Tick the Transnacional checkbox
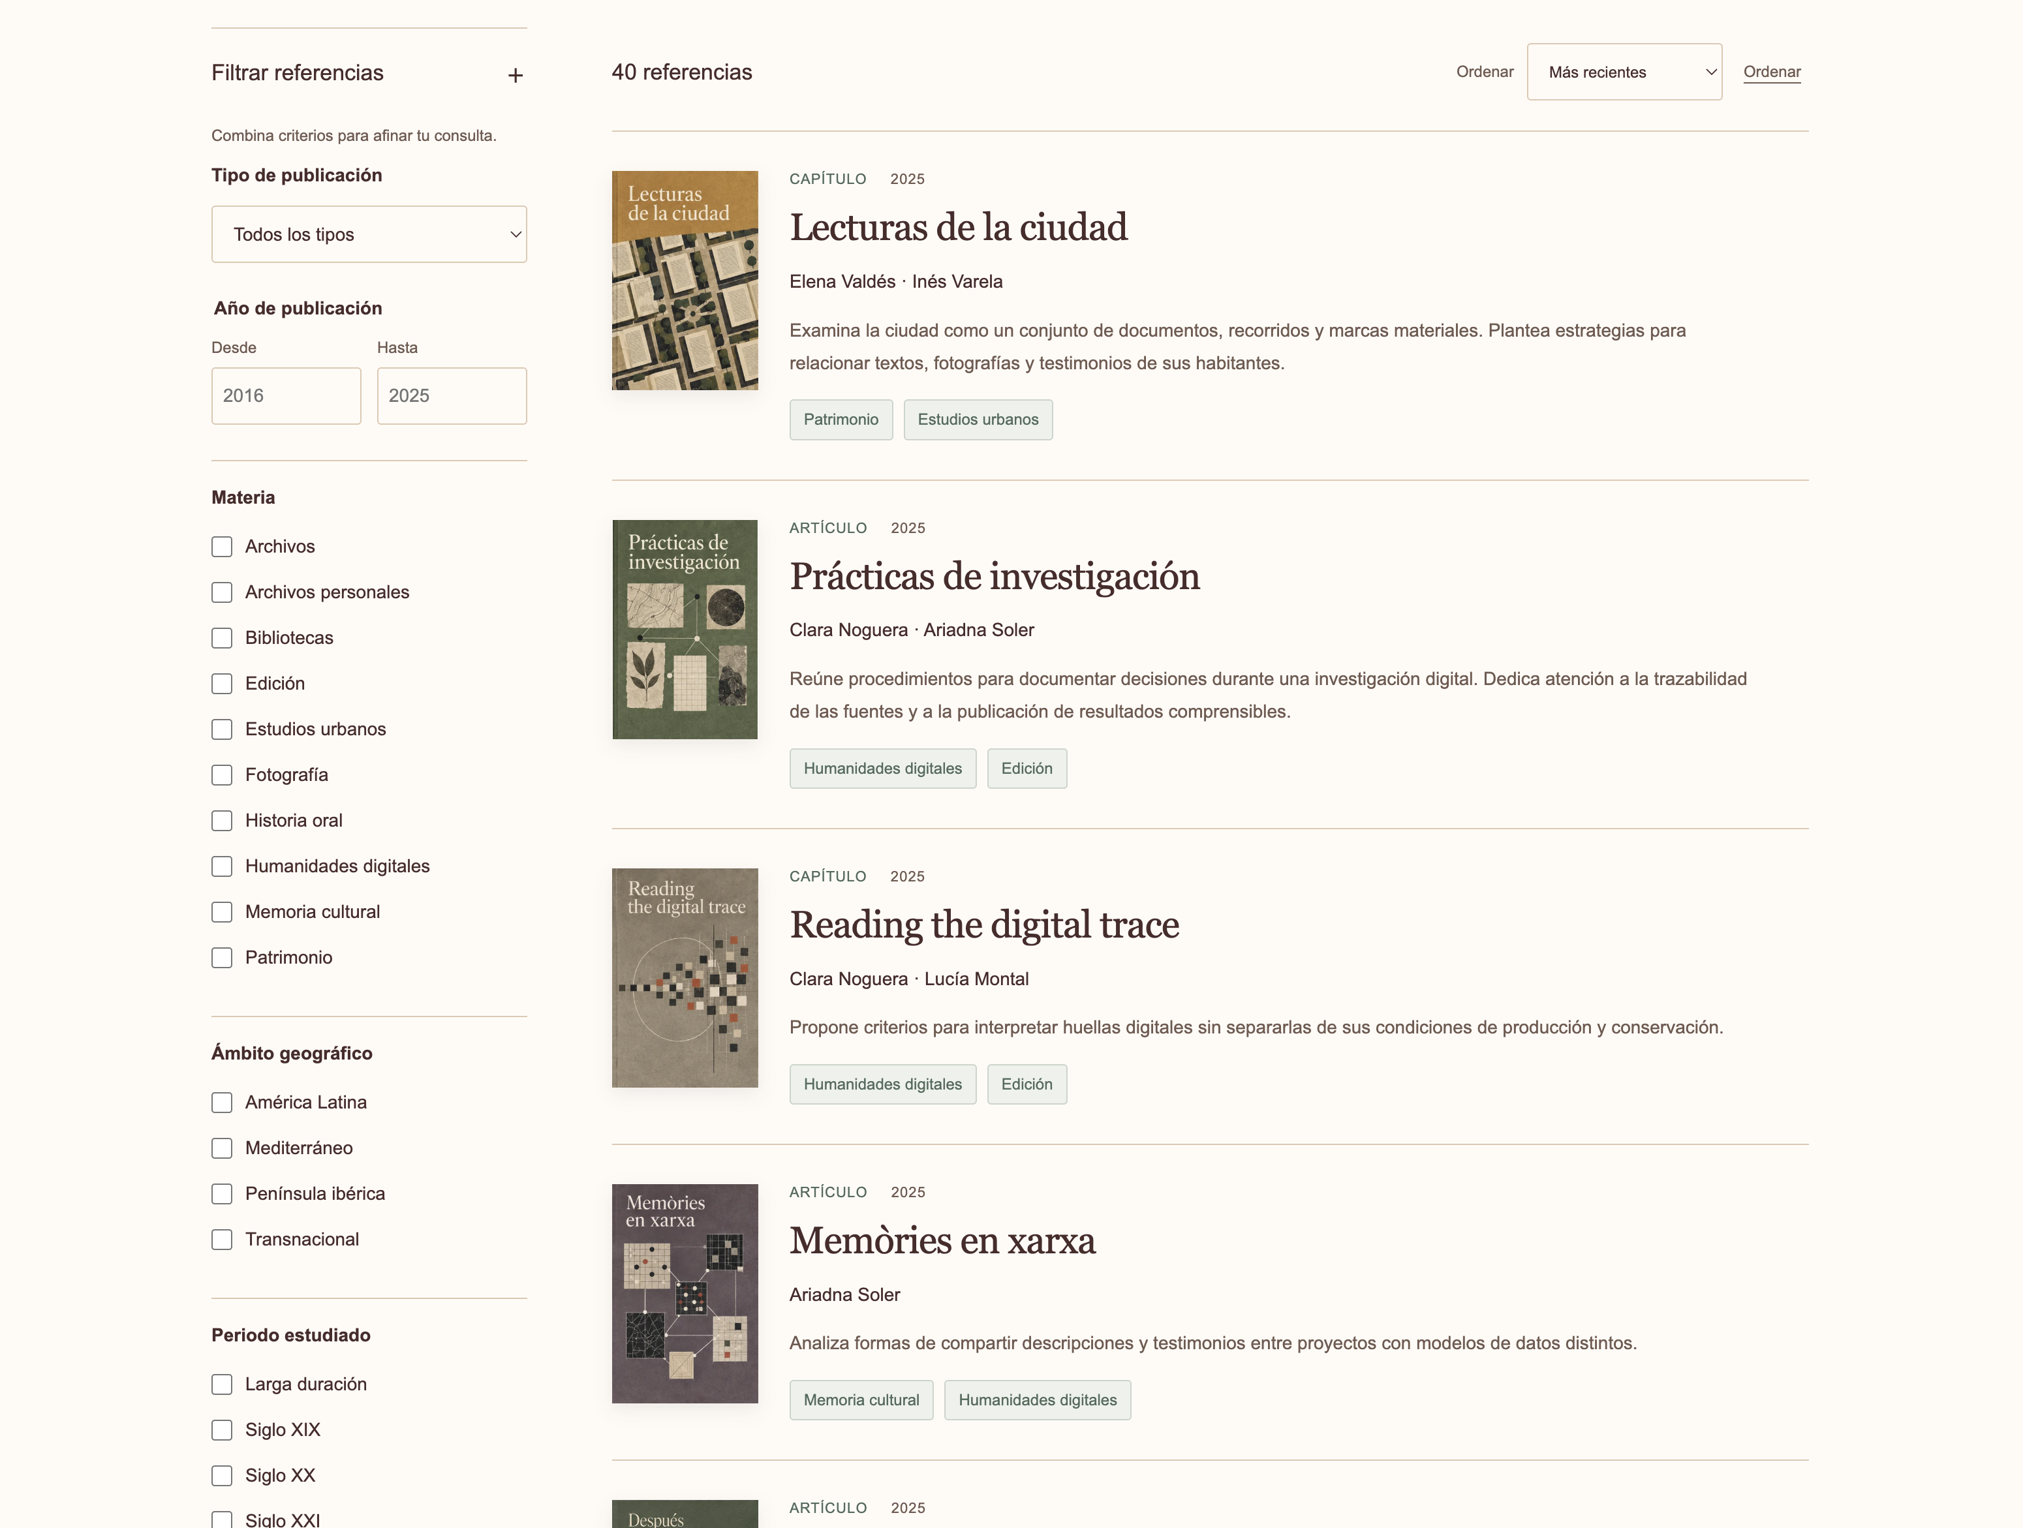The width and height of the screenshot is (2023, 1528). (x=221, y=1240)
